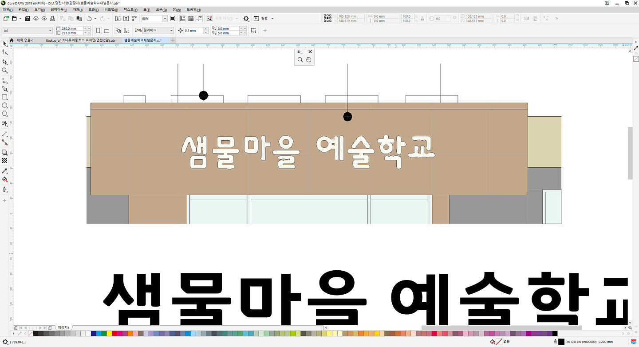Select the Crop tool in toolbox

point(4,62)
